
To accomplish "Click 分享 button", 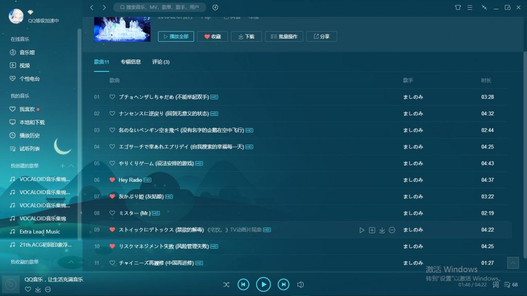I will pyautogui.click(x=322, y=37).
